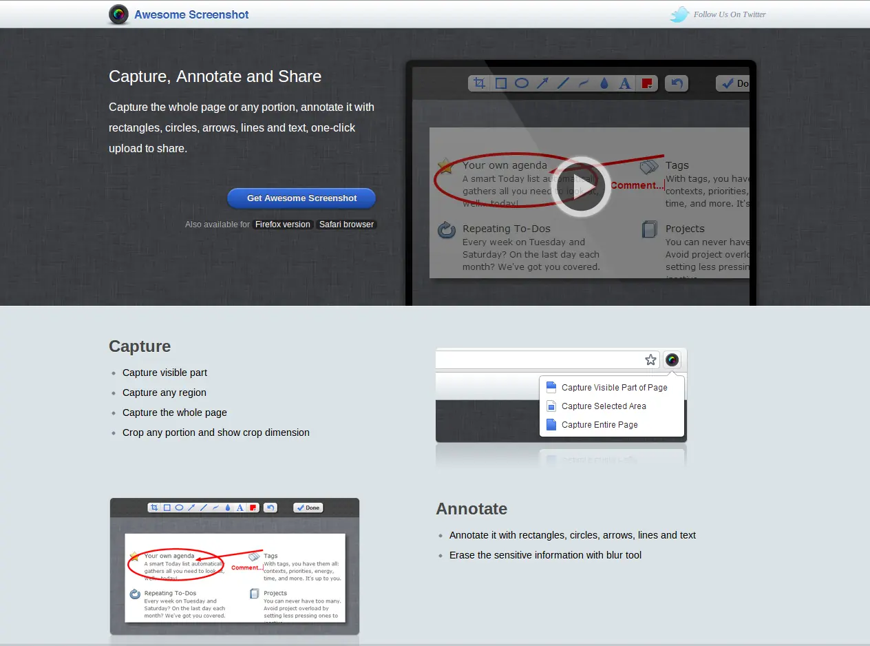Open the Firefox version link

283,225
